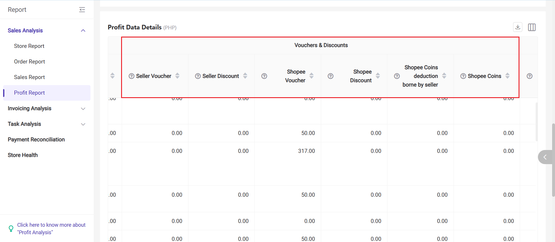The image size is (555, 242).
Task: Open help for Shopee Coins deduction column
Action: click(x=397, y=76)
